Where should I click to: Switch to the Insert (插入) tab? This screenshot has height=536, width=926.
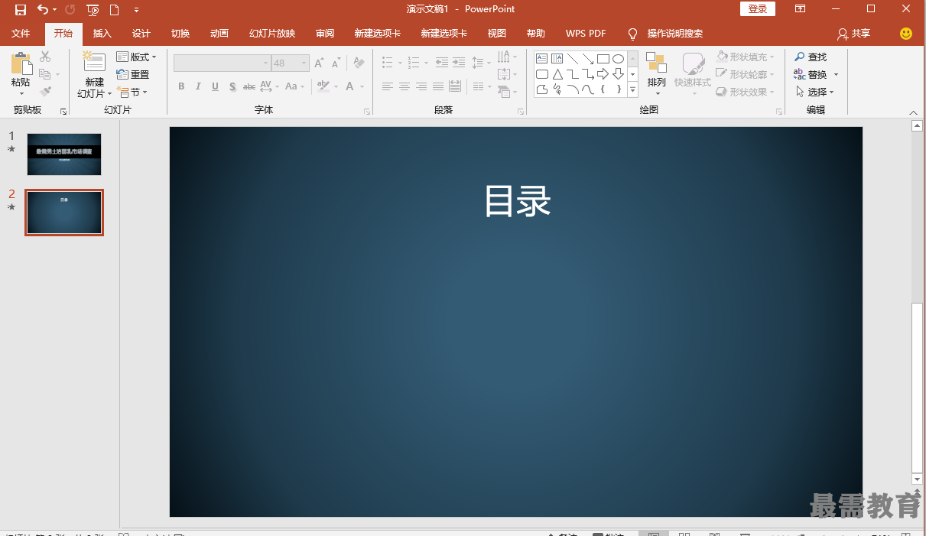102,34
